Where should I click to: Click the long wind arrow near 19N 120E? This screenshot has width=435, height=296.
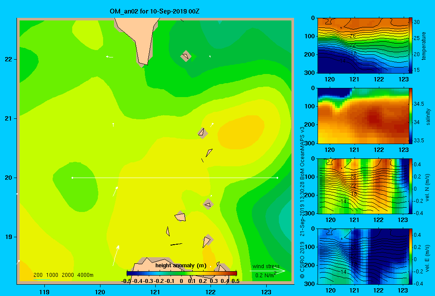[x=116, y=256]
